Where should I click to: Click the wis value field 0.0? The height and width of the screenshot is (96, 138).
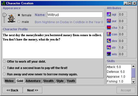pyautogui.click(x=123, y=54)
